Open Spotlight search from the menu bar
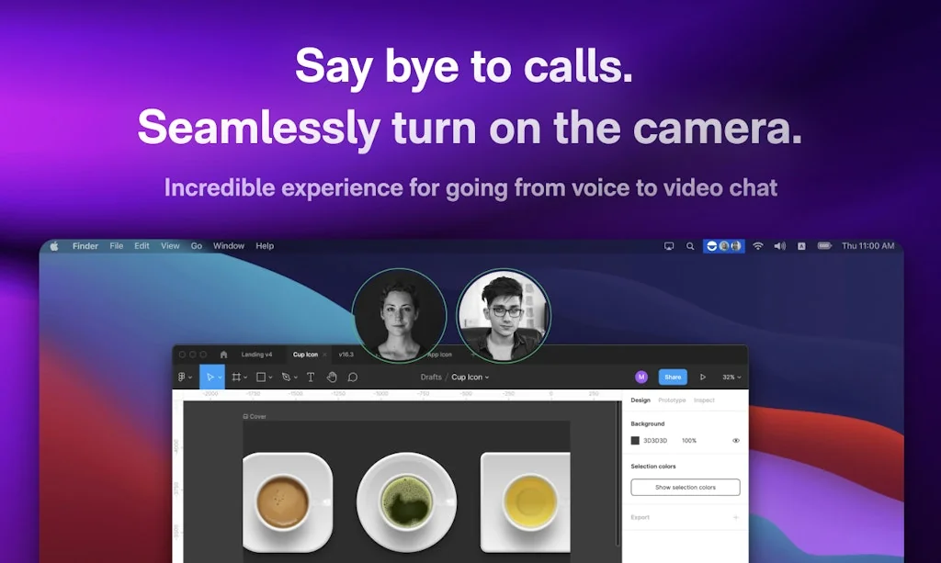Viewport: 941px width, 563px height. [690, 245]
